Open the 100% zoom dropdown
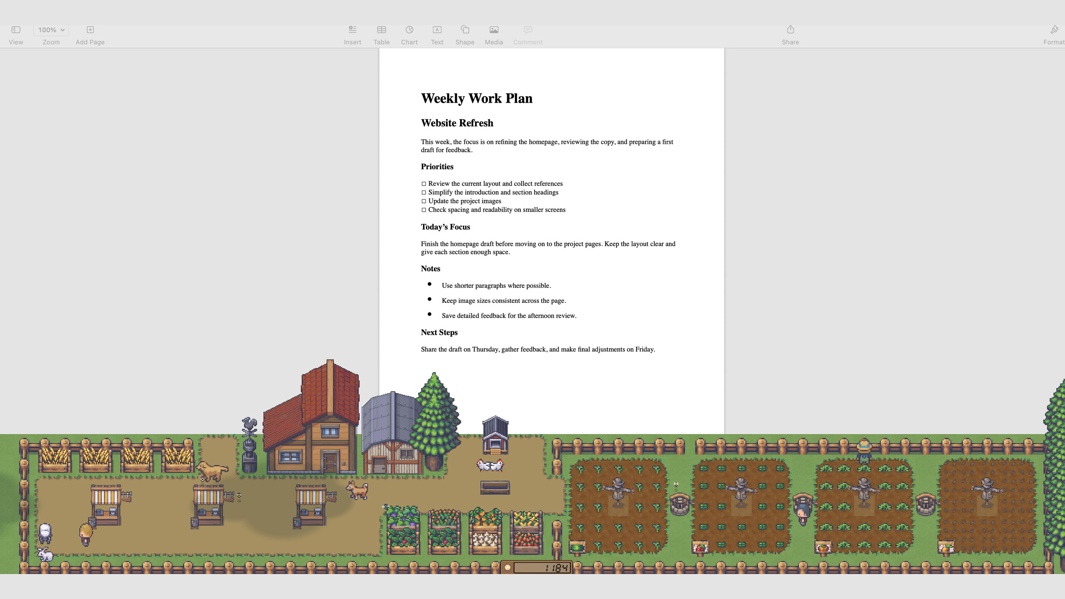The height and width of the screenshot is (599, 1065). [x=51, y=30]
